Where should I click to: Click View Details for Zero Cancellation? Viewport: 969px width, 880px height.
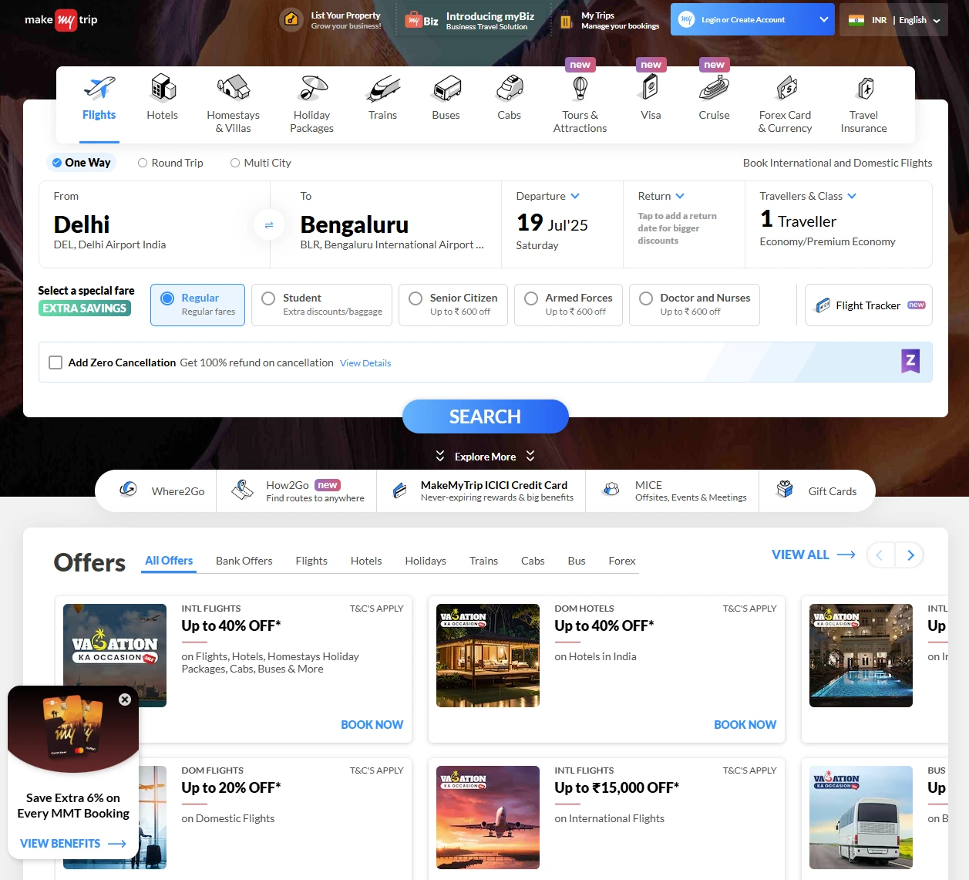[365, 362]
